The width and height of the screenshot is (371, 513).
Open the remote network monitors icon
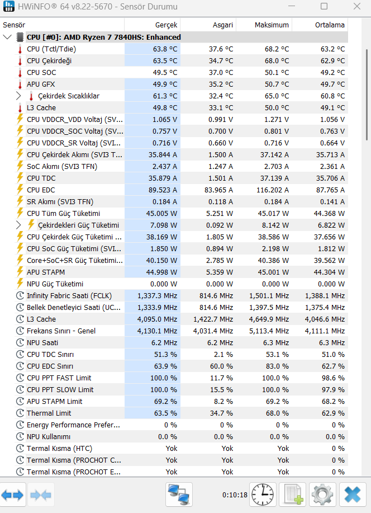point(179,495)
